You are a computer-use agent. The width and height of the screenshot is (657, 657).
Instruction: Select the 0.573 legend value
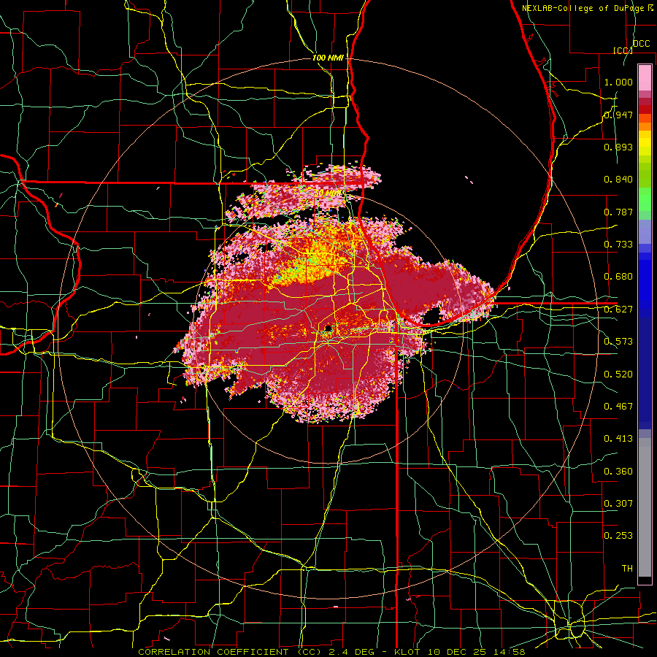pos(618,342)
